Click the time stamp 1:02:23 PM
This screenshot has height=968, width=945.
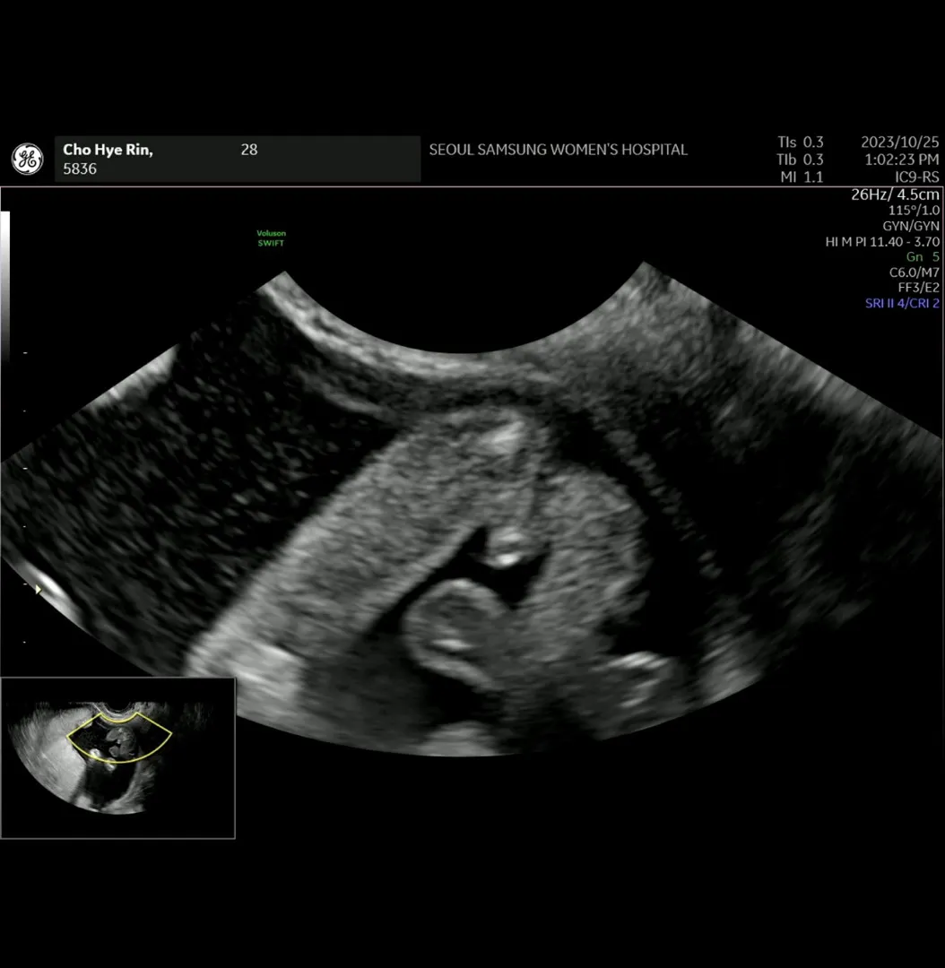click(x=902, y=160)
